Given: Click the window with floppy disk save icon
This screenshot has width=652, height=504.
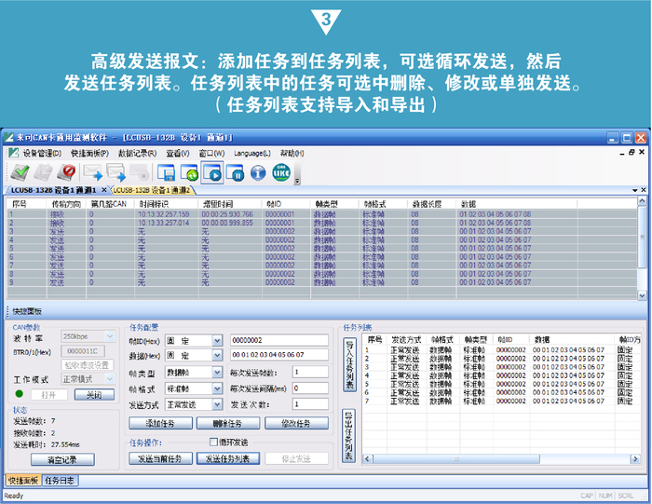Looking at the screenshot, I should tap(166, 172).
